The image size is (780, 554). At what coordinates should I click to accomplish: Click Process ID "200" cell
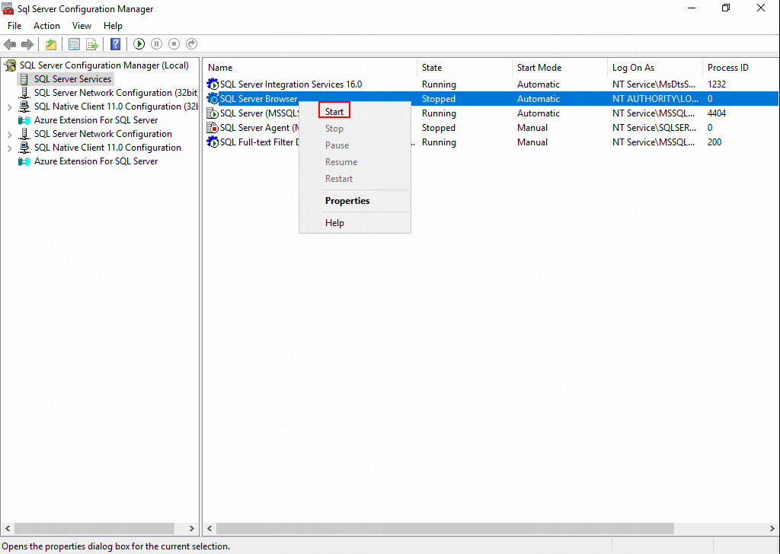[x=714, y=142]
